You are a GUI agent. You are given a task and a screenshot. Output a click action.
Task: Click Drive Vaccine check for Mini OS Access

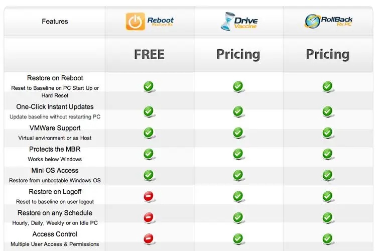coord(238,175)
